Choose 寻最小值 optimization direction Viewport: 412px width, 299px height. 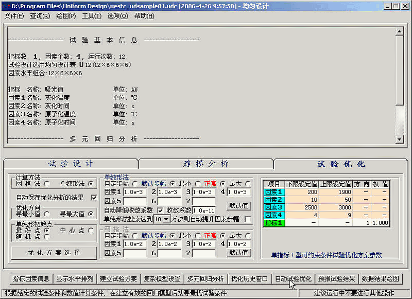(47, 214)
